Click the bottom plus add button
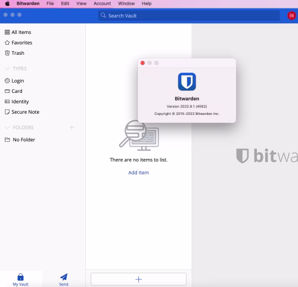The height and width of the screenshot is (287, 298). 138,279
